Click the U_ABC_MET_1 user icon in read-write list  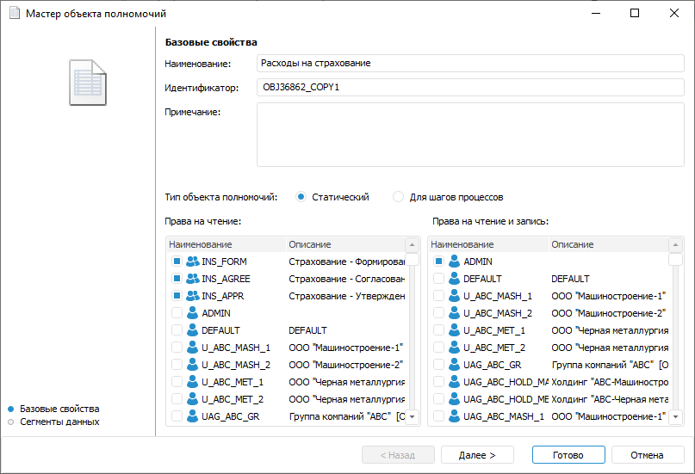[454, 330]
